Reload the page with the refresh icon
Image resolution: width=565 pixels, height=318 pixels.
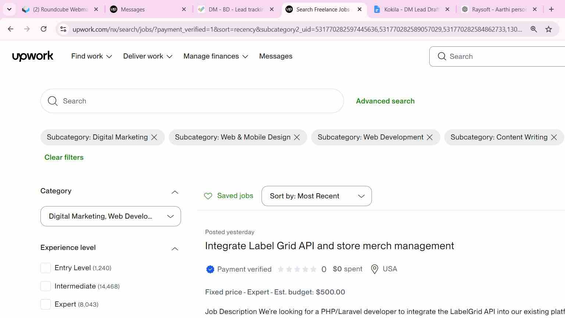[43, 29]
